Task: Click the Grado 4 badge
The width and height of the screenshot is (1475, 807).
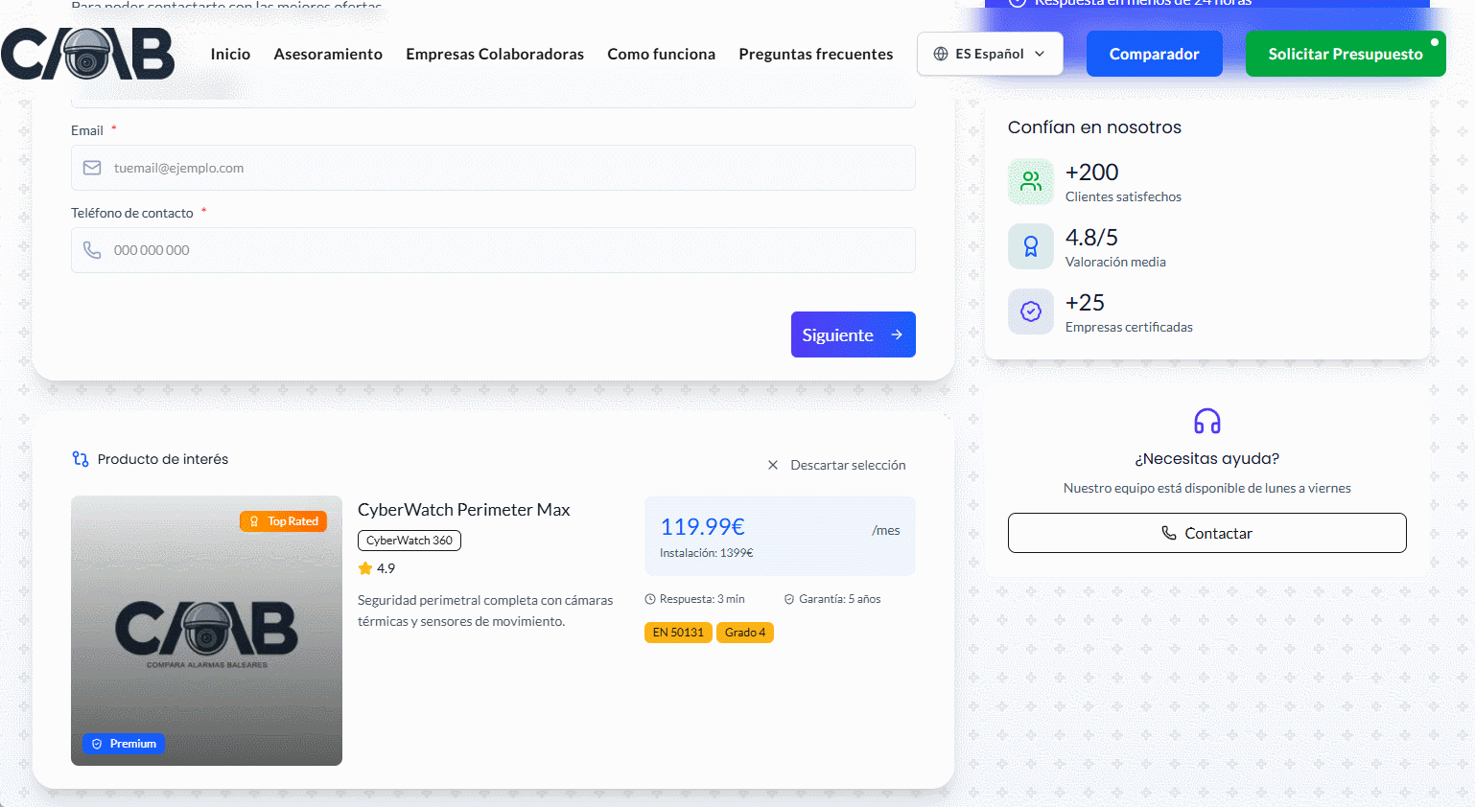Action: click(745, 633)
